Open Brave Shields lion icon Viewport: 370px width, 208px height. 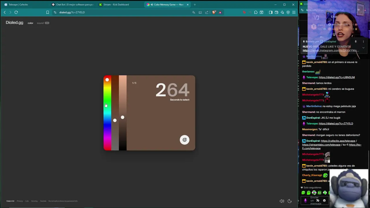pyautogui.click(x=214, y=12)
